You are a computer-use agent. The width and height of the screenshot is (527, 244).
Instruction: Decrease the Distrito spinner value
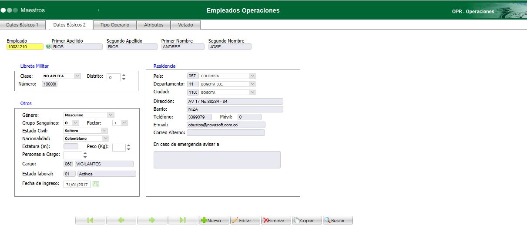pos(124,79)
